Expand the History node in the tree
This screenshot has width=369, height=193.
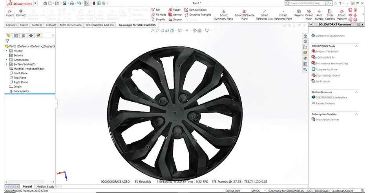coord(6,51)
